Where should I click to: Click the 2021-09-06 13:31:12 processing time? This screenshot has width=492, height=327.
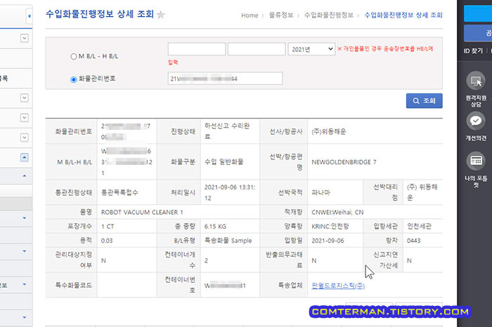[230, 192]
